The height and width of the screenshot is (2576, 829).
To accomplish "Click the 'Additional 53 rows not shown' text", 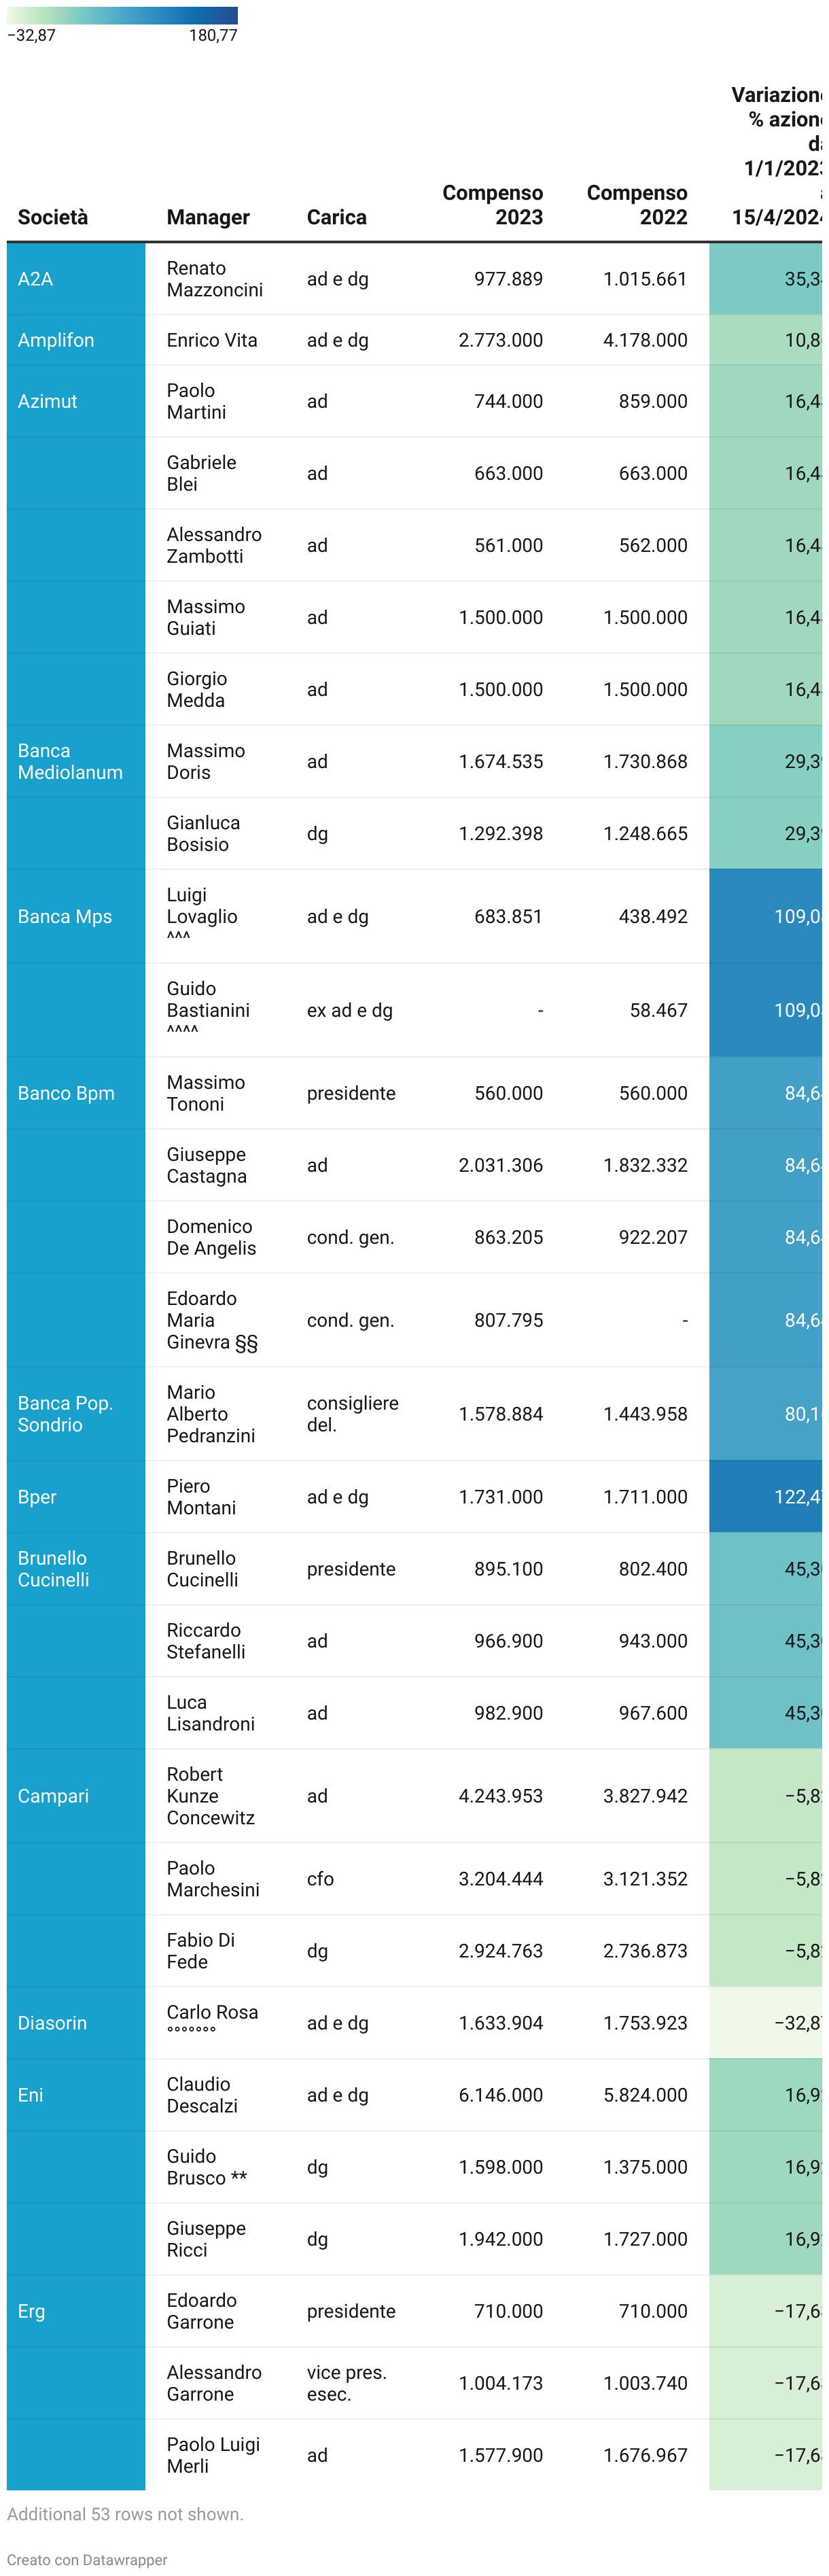I will (x=125, y=2513).
